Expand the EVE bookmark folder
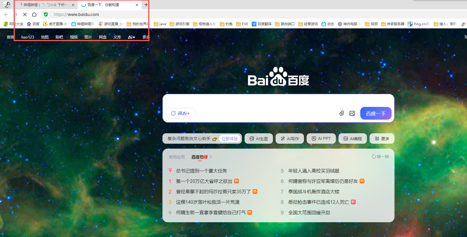 click(x=242, y=24)
